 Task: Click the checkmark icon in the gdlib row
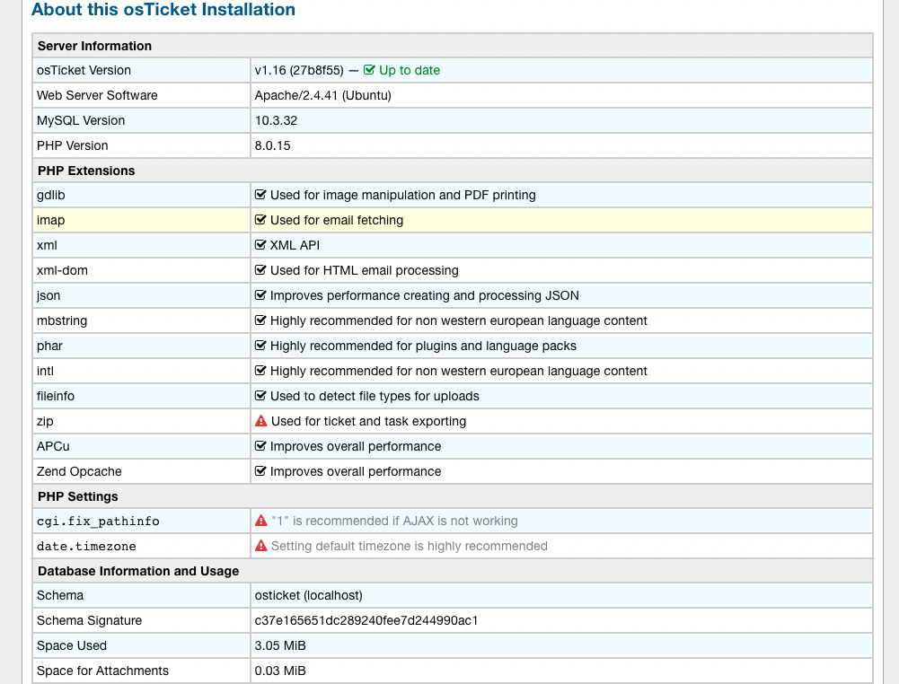click(260, 195)
